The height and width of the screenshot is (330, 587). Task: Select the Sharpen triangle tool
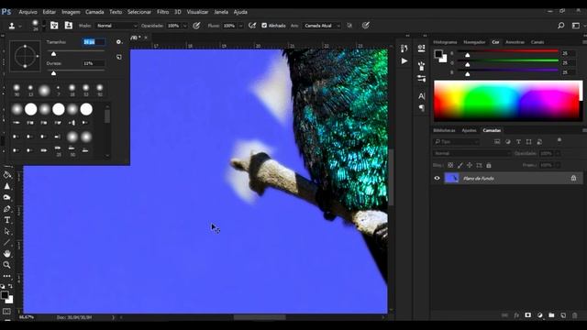click(6, 186)
